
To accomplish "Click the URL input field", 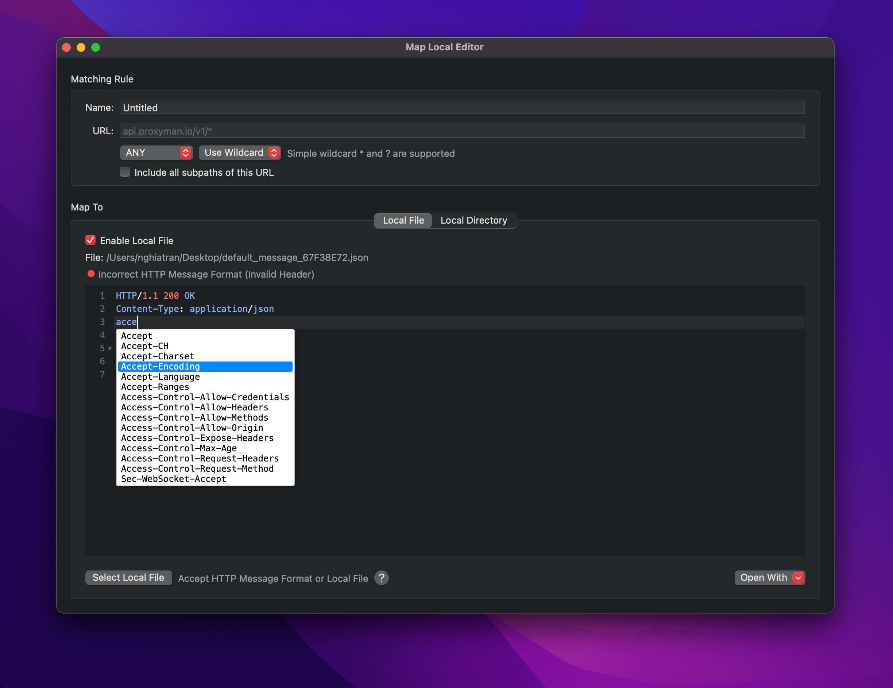I will (x=462, y=131).
